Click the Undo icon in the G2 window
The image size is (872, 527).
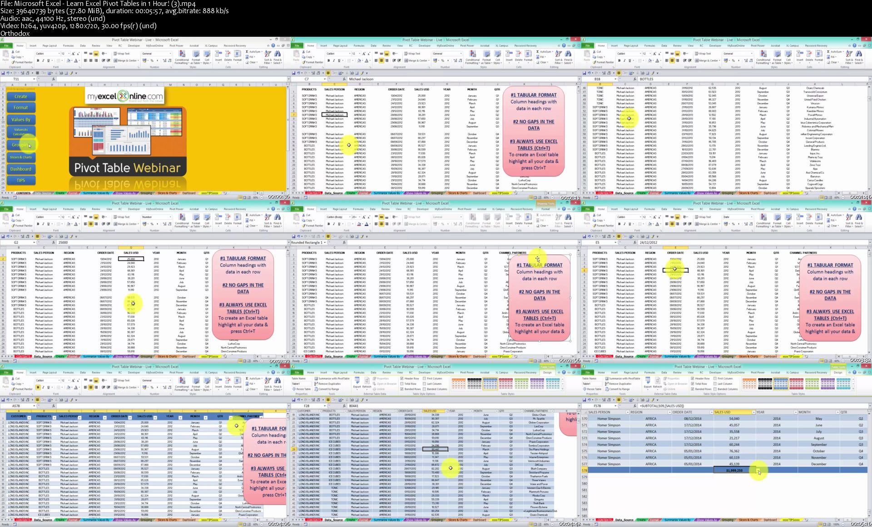[9, 236]
